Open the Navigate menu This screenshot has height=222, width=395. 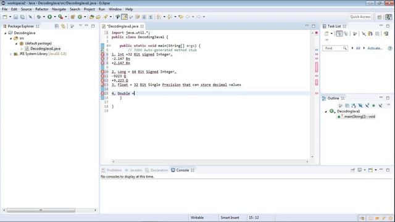click(59, 9)
